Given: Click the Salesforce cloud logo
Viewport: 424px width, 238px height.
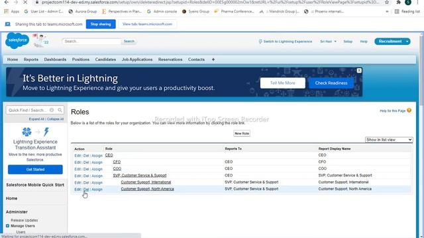Looking at the screenshot, I should click(17, 40).
